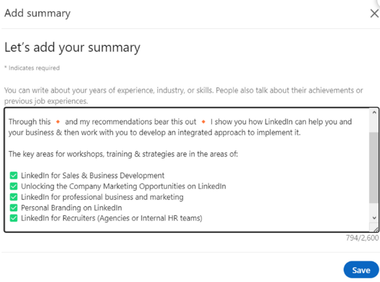Click text 'LinkedIn for Recruiters (Agencies or Internal HR teams)'
The image size is (380, 282).
tap(112, 218)
